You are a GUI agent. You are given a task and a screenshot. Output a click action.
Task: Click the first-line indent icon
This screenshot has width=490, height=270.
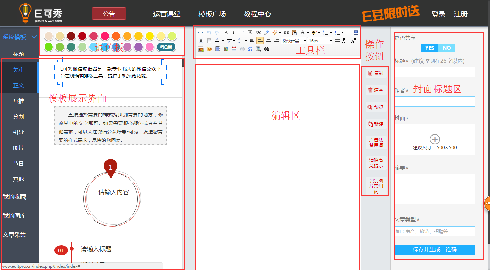pos(252,41)
